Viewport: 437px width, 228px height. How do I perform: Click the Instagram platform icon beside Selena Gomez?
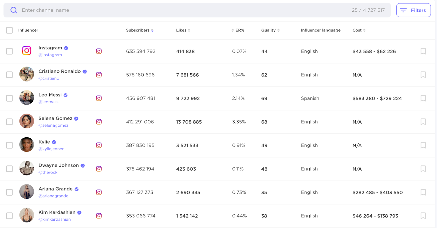pyautogui.click(x=99, y=122)
